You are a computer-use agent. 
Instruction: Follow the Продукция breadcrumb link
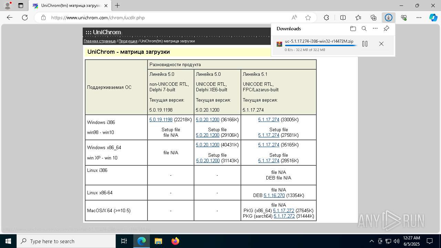coord(128,41)
